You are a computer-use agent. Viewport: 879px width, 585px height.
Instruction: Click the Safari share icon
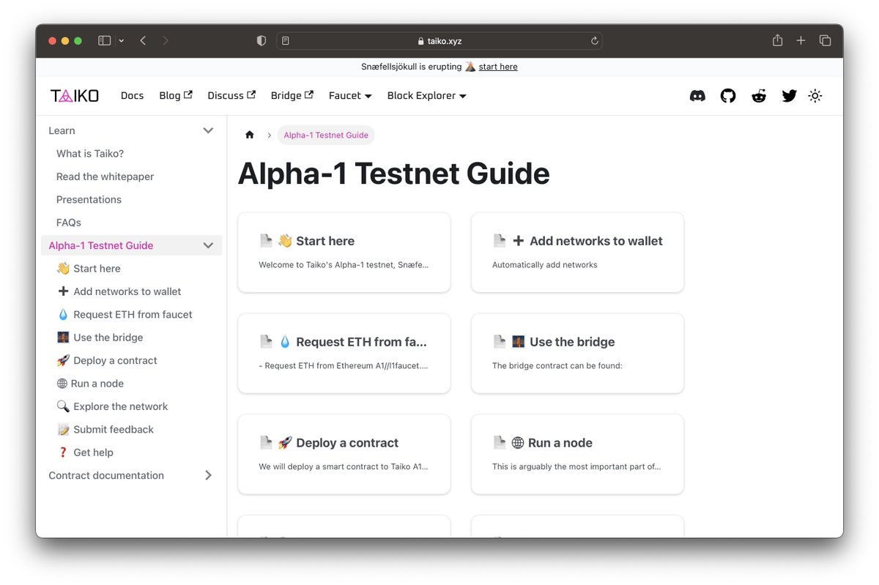tap(778, 40)
